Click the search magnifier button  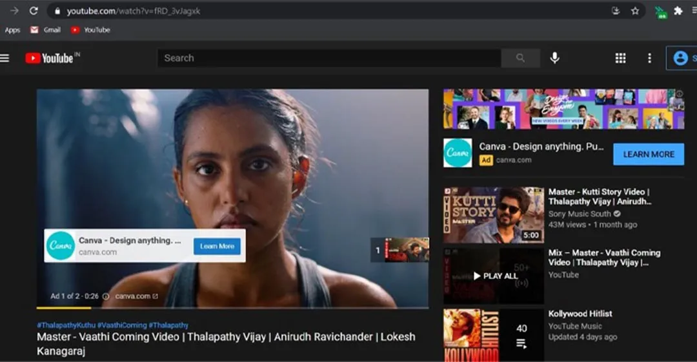pos(520,58)
